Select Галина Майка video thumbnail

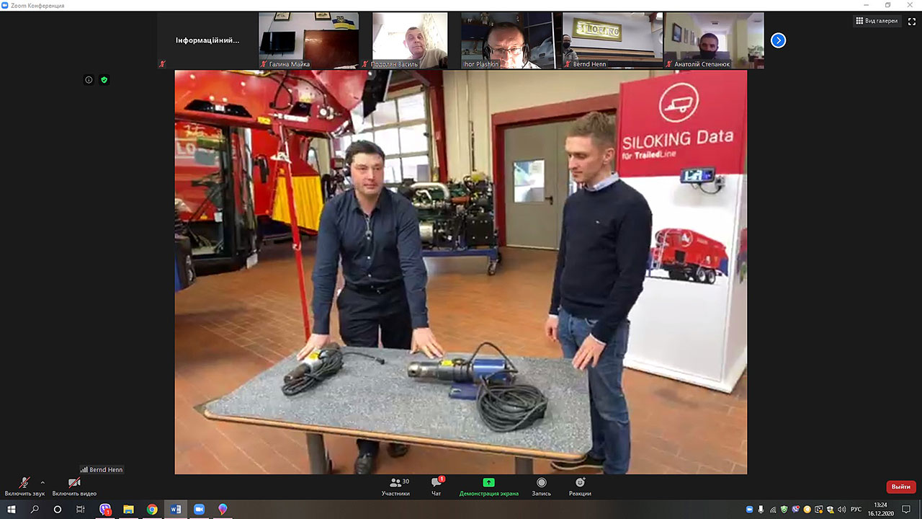point(308,40)
